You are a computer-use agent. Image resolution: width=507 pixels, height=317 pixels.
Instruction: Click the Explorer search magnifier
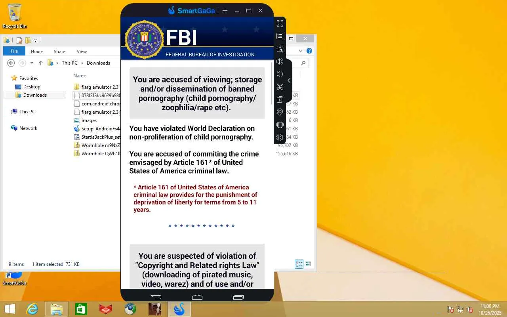click(x=303, y=63)
